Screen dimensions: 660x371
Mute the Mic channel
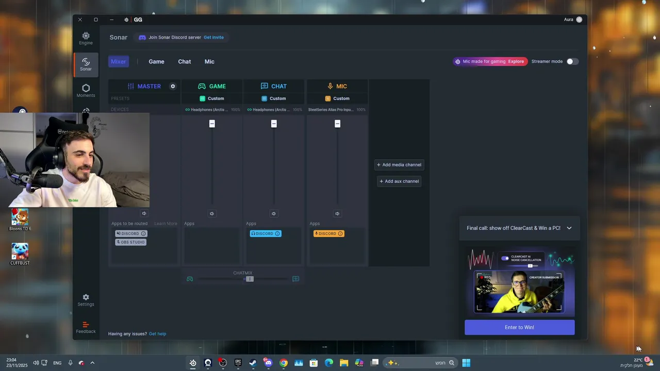click(337, 213)
